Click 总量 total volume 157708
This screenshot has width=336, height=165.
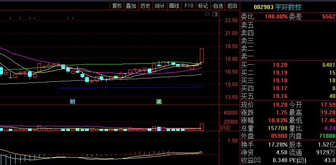(278, 128)
